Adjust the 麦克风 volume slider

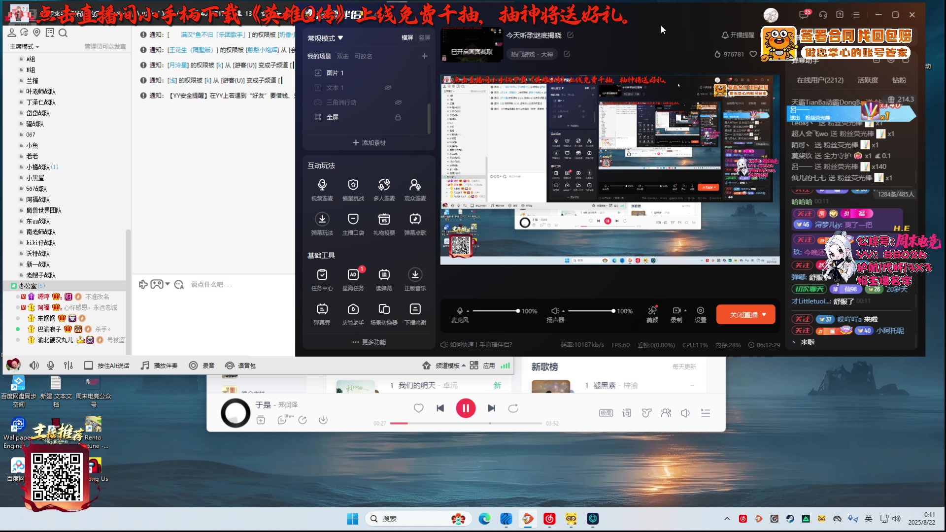(495, 311)
